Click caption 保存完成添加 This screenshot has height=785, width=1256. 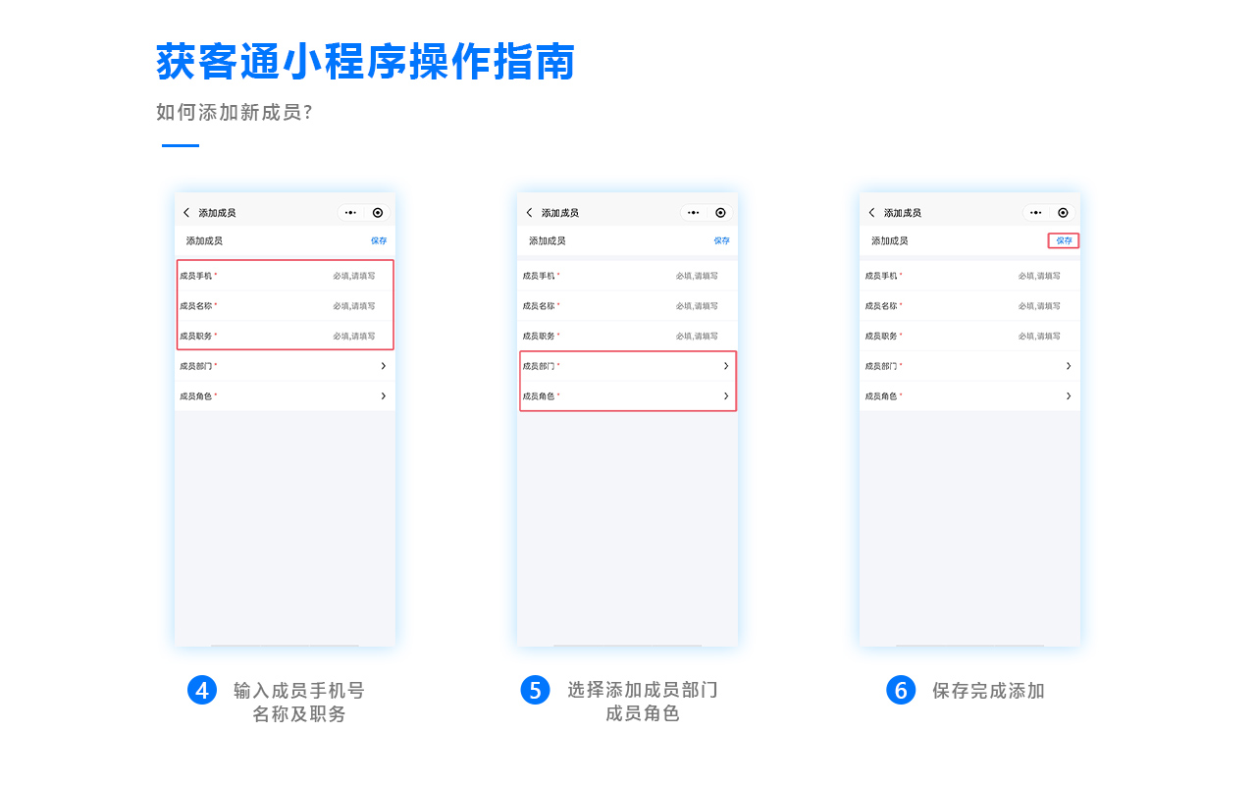click(x=988, y=691)
